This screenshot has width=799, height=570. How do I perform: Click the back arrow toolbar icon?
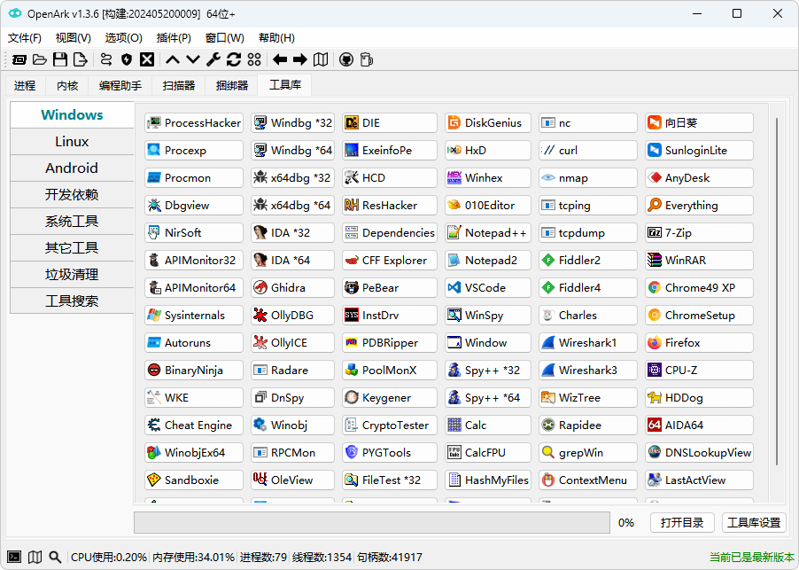pos(280,59)
